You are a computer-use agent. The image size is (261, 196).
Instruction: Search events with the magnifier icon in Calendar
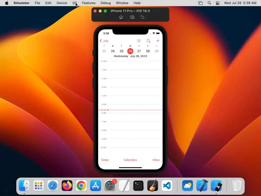[148, 41]
